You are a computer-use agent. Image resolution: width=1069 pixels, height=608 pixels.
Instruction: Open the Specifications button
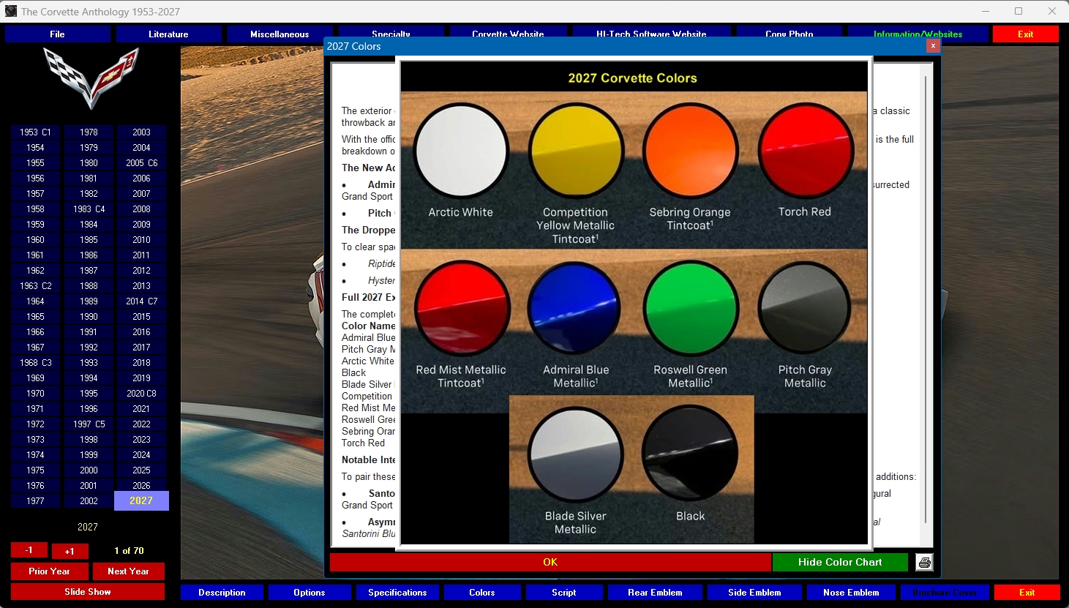click(x=397, y=593)
